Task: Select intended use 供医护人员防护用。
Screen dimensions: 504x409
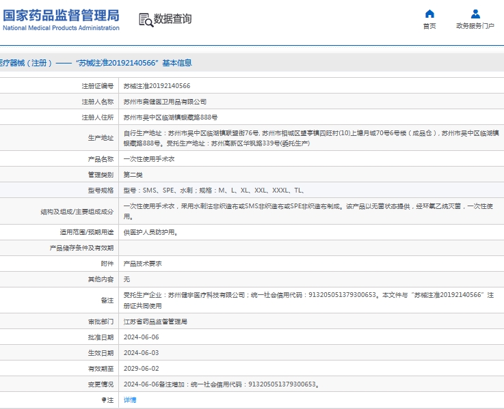Action: click(151, 232)
